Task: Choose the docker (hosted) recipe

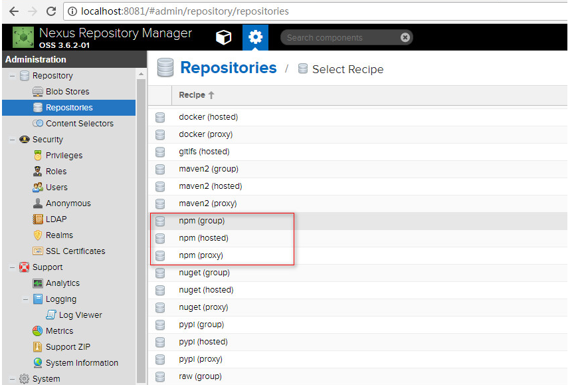Action: (x=208, y=117)
